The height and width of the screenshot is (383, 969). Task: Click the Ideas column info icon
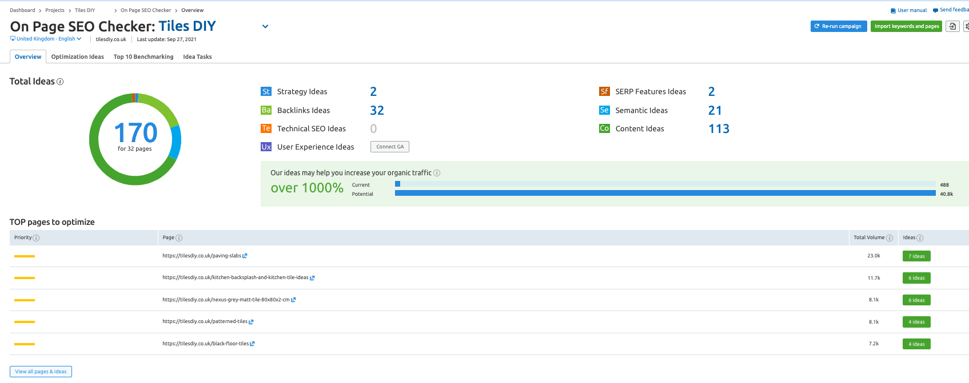click(x=920, y=238)
